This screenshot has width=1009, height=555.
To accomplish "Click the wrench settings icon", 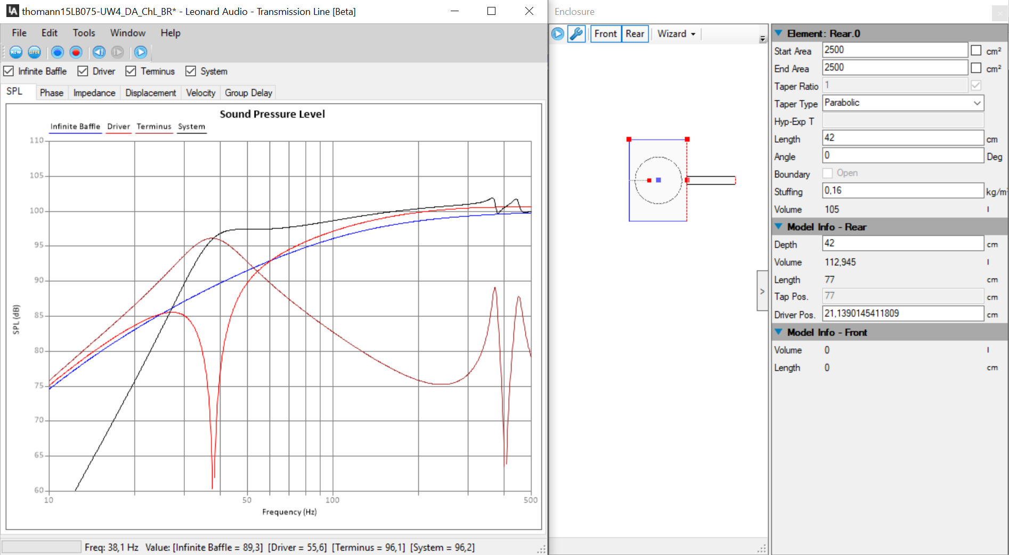I will pos(576,34).
